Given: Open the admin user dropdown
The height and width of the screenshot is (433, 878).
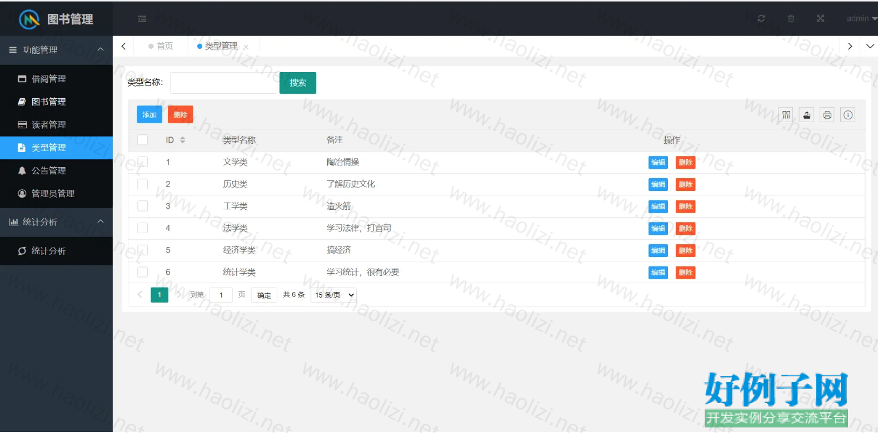Looking at the screenshot, I should [861, 18].
